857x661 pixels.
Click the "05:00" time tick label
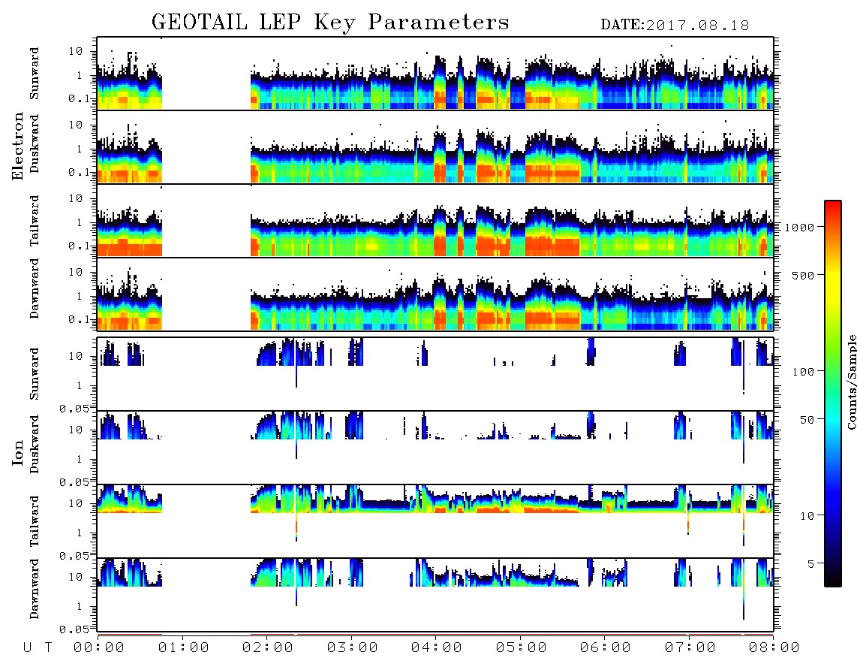click(x=522, y=648)
